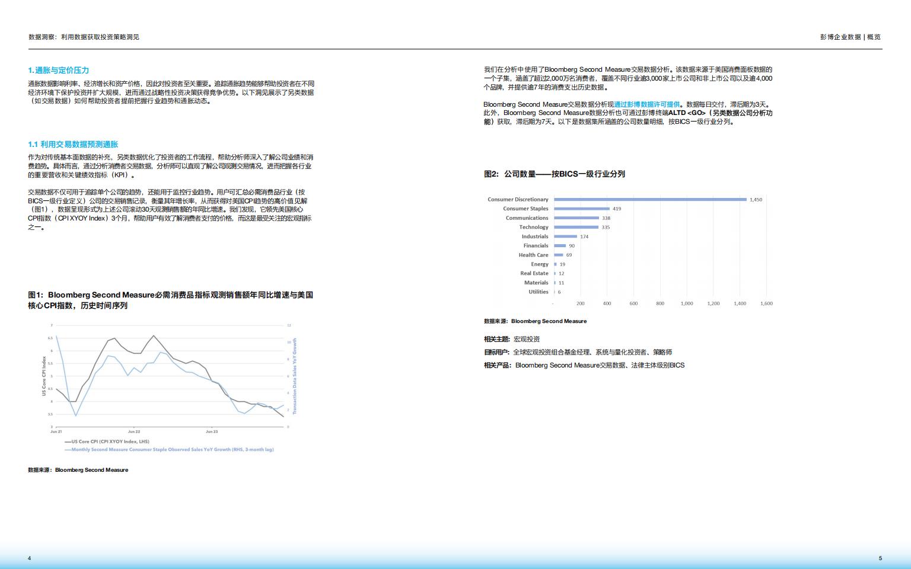Click the Materials label in bar chart
This screenshot has height=569, width=911.
point(536,283)
